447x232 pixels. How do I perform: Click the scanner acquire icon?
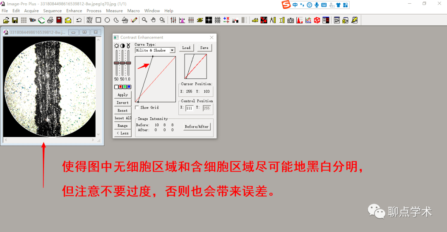tap(41, 20)
